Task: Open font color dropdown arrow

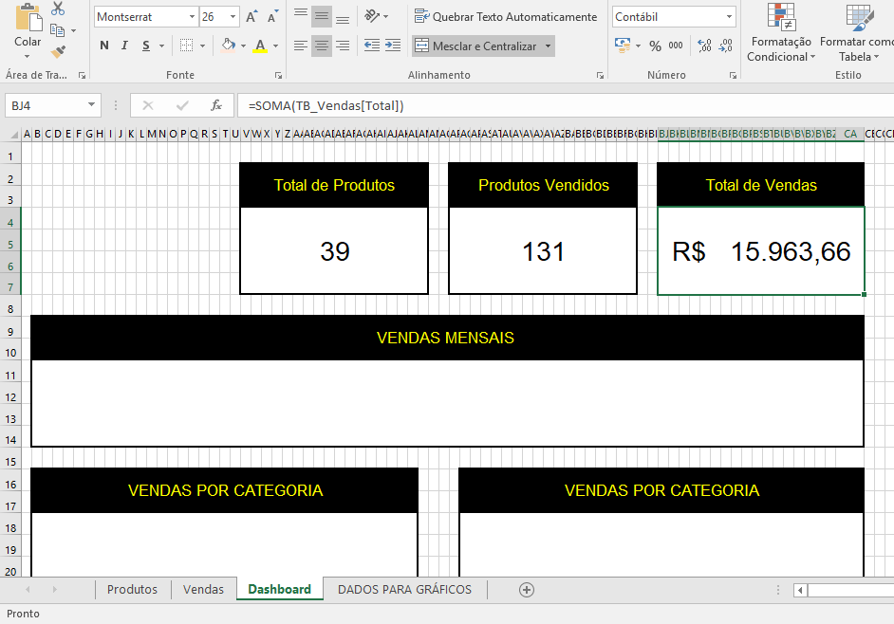Action: coord(276,46)
